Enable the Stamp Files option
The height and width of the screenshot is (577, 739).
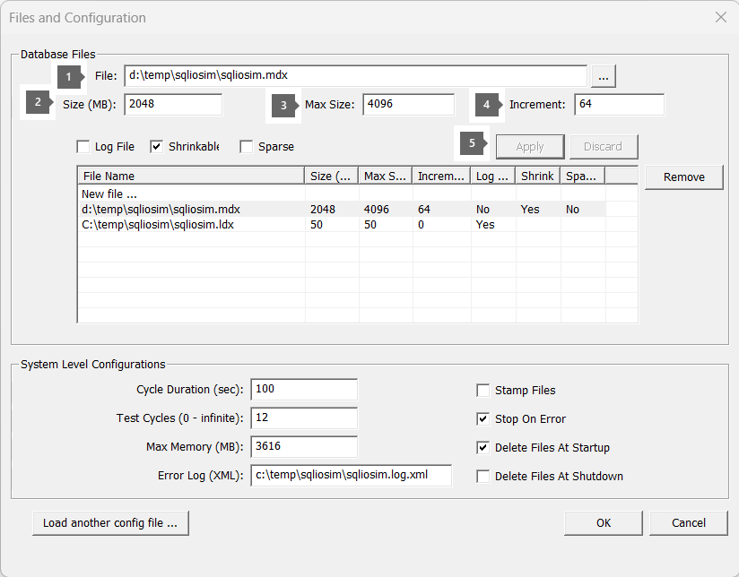coord(483,391)
